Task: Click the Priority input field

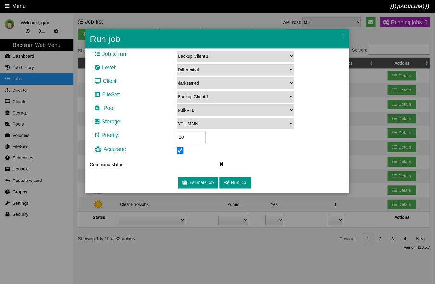Action: (x=191, y=137)
